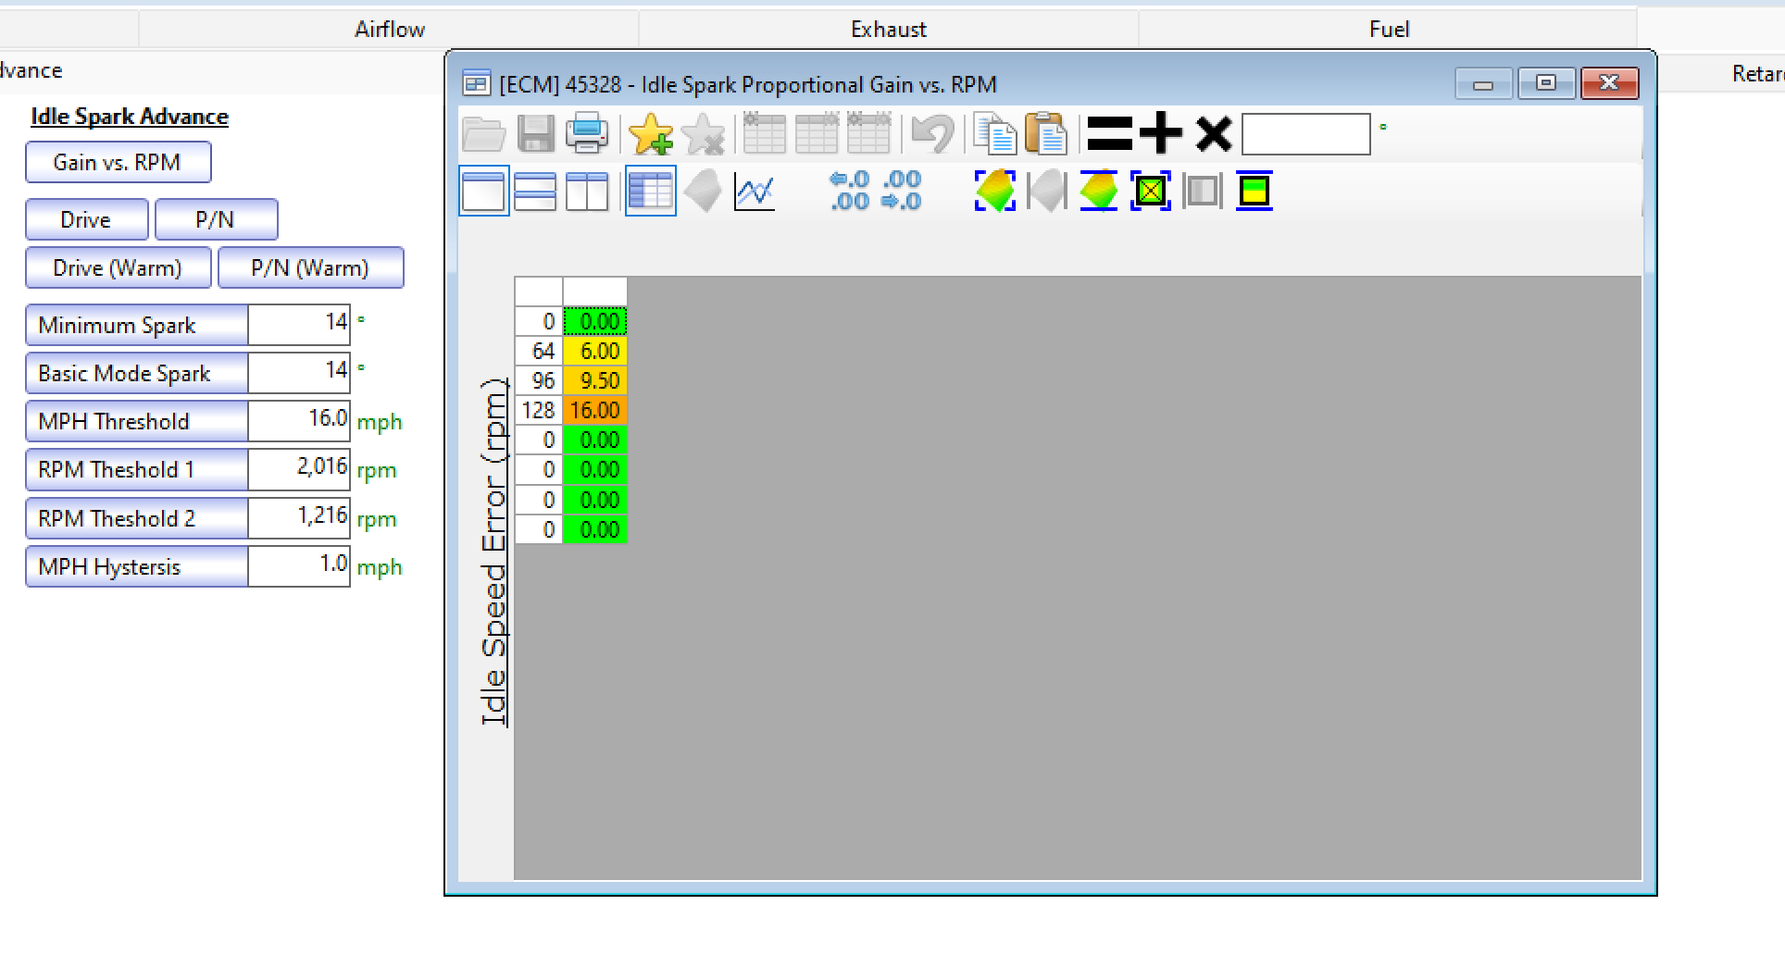Screen dimensions: 1785x955
Task: Click the printer icon in the table toolbar
Action: [x=587, y=134]
